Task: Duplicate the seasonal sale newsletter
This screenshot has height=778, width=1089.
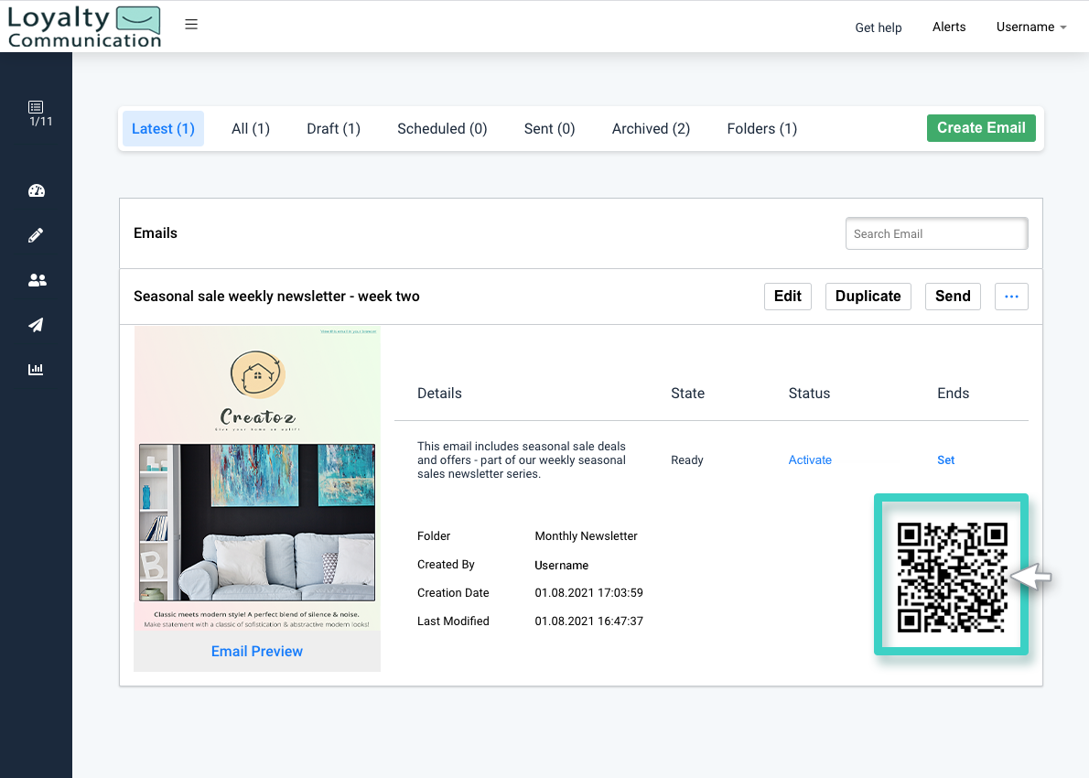Action: point(868,296)
